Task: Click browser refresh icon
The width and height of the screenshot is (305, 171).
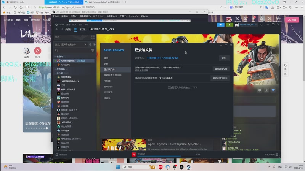Action: (x=15, y=7)
